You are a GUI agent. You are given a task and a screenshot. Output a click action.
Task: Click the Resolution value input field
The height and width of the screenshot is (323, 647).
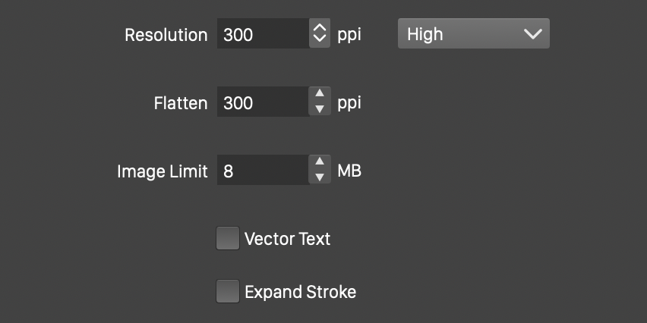(x=262, y=34)
